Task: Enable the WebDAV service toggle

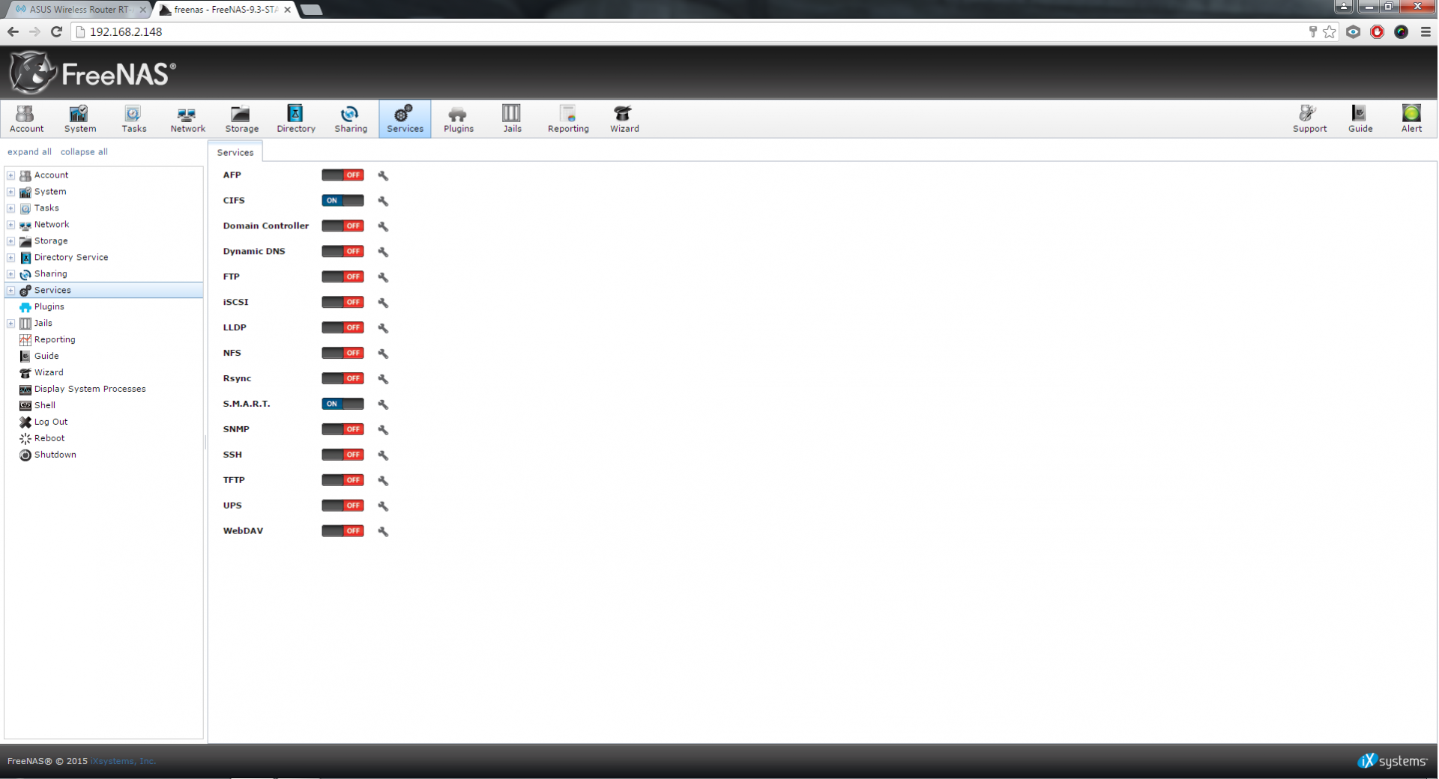Action: tap(343, 532)
